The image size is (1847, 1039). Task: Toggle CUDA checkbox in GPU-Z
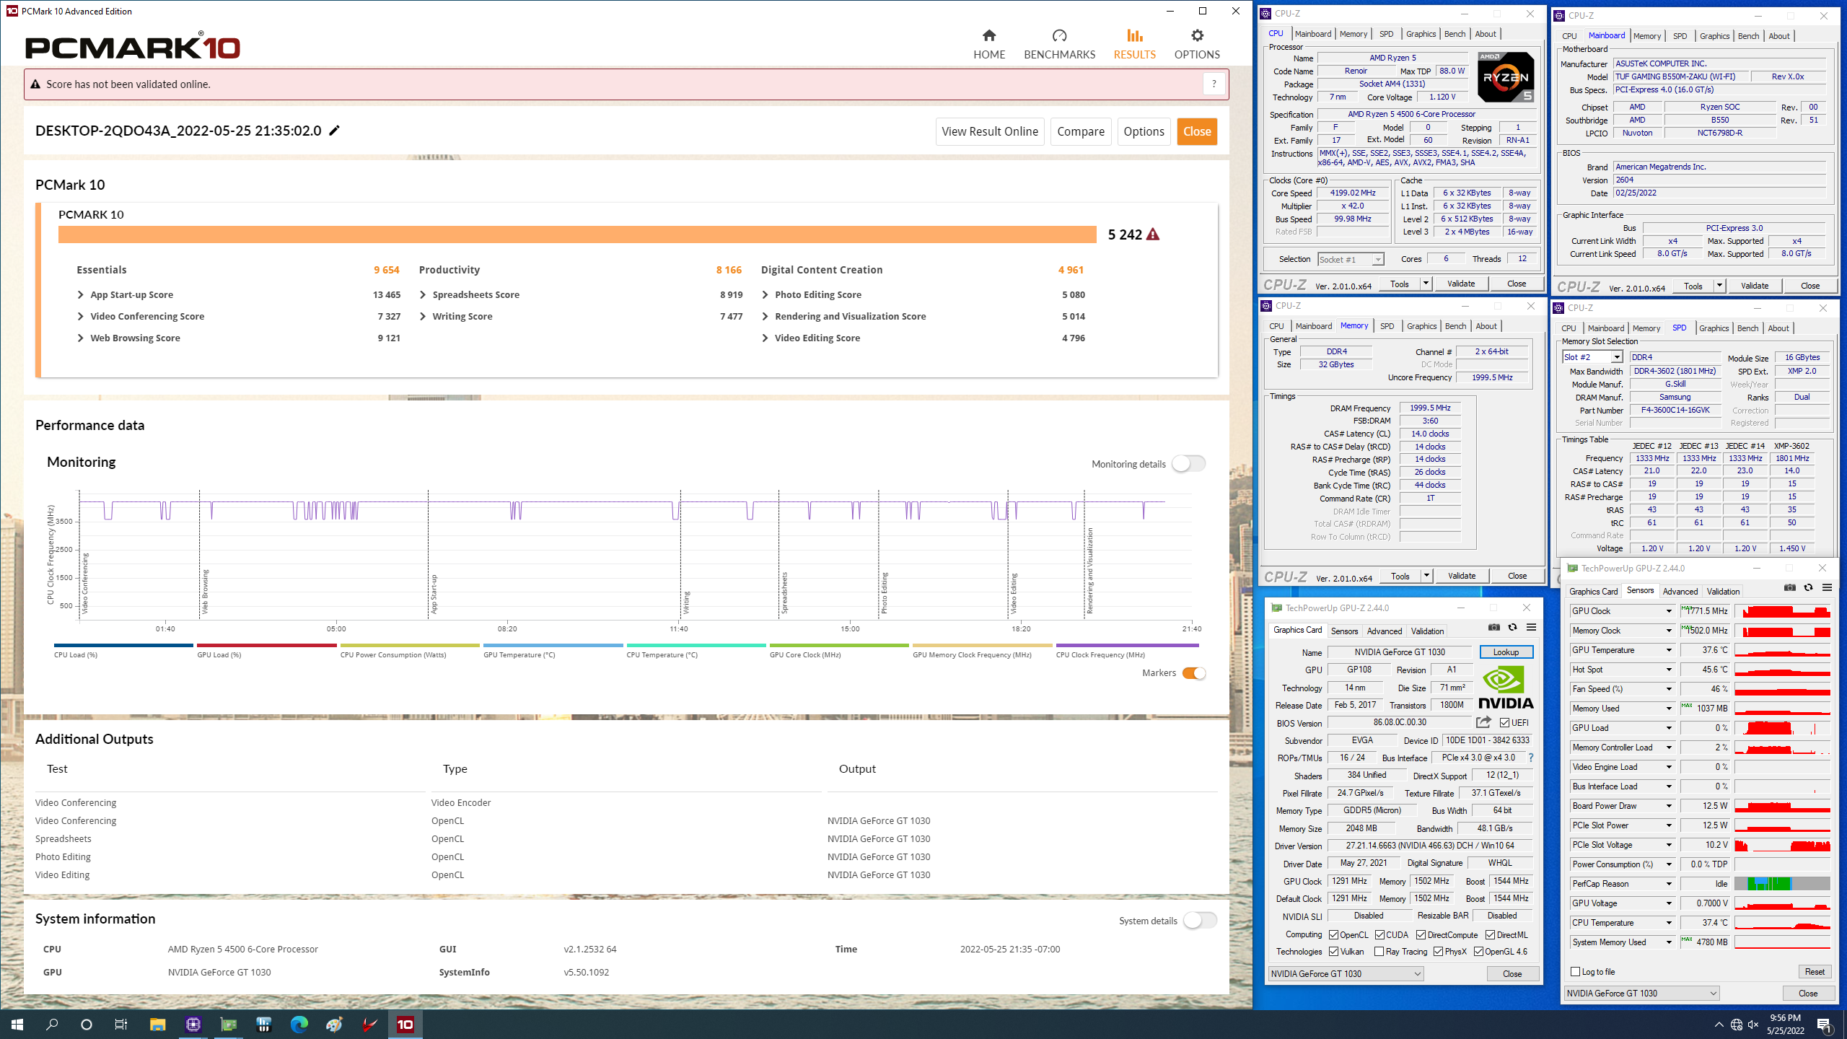point(1380,934)
